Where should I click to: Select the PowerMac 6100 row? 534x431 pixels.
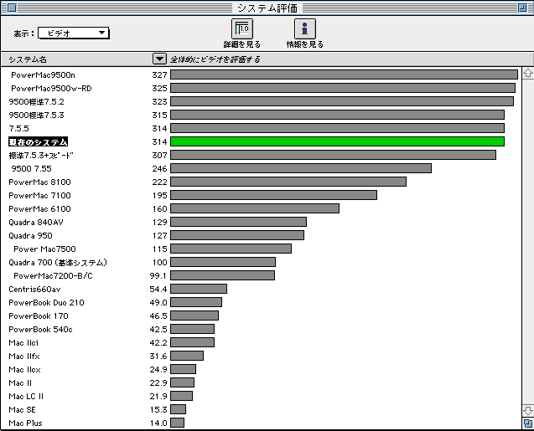click(261, 208)
